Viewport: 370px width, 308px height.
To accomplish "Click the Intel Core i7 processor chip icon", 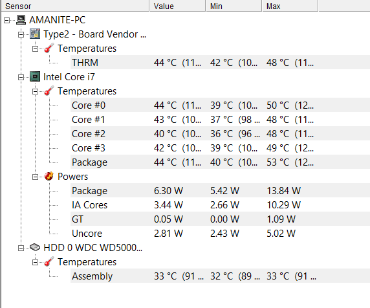I will (x=35, y=77).
